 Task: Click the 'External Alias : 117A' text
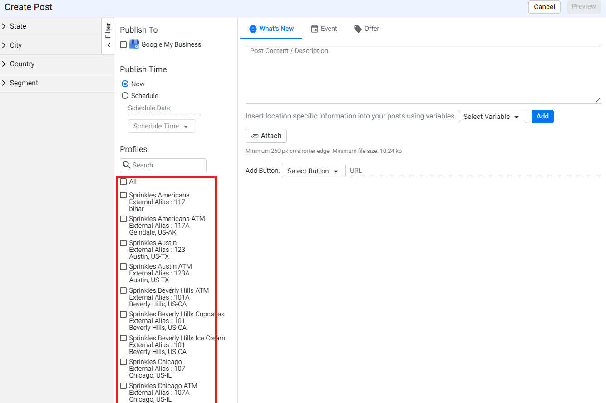pyautogui.click(x=159, y=226)
